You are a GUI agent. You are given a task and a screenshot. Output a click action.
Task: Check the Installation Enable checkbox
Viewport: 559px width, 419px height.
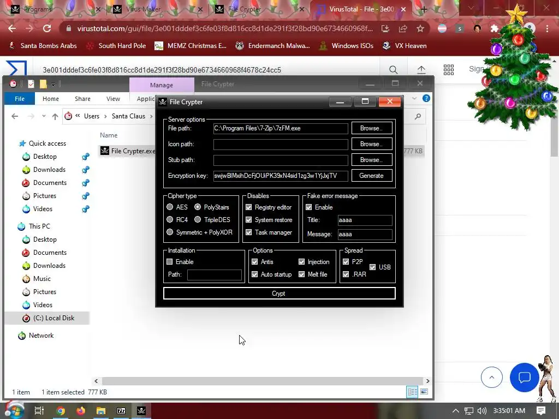tap(170, 261)
